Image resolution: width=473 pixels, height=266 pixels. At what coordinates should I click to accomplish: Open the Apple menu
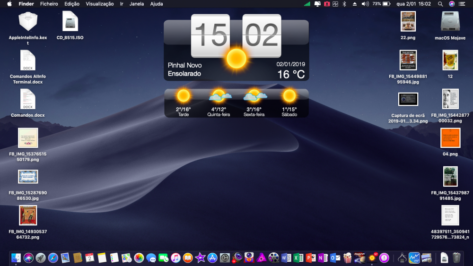pyautogui.click(x=9, y=4)
